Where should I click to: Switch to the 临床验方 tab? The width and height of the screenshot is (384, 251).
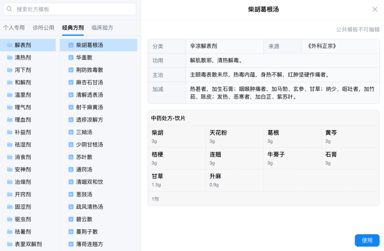(102, 28)
